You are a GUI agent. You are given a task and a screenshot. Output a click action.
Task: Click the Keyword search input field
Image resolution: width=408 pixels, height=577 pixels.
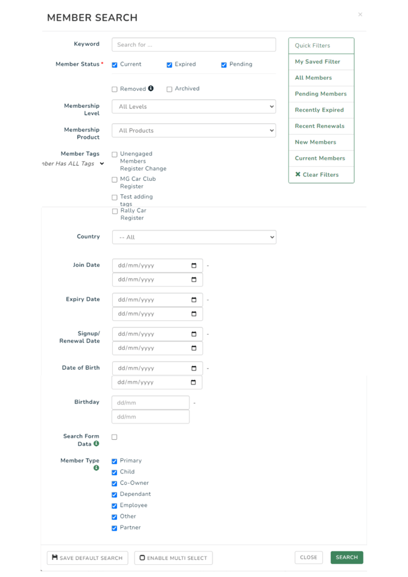194,44
